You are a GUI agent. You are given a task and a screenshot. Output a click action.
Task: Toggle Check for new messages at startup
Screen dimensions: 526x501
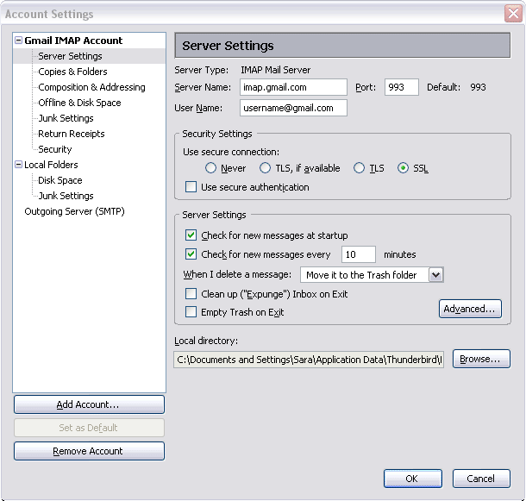point(191,235)
